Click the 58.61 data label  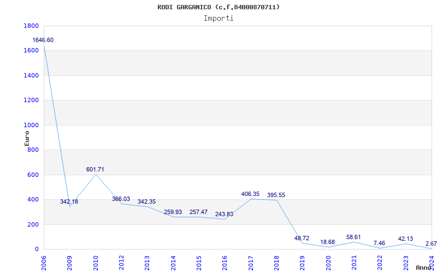click(x=353, y=238)
